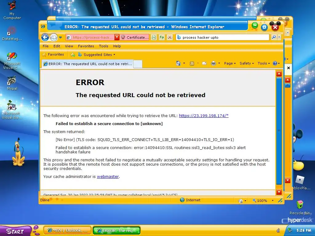Click the scroll up arrow in background window

click(288, 80)
